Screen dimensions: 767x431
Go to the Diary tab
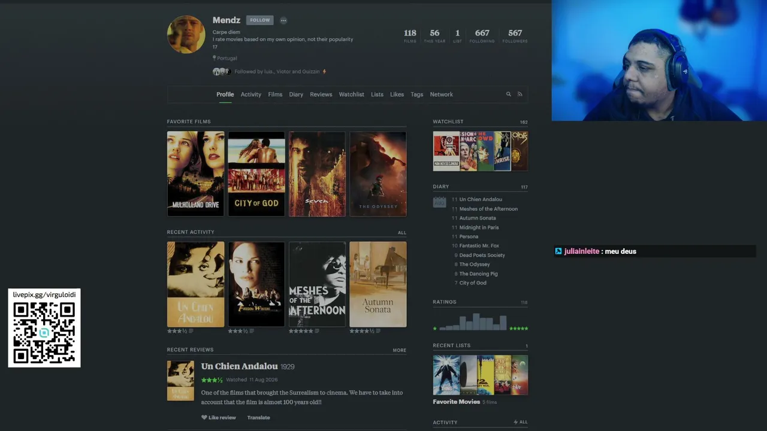point(296,95)
